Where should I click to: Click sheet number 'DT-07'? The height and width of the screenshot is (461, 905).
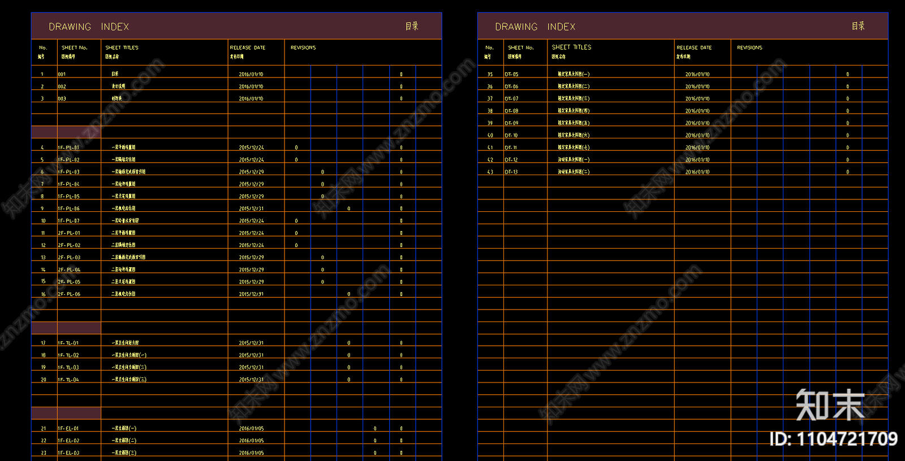[511, 98]
